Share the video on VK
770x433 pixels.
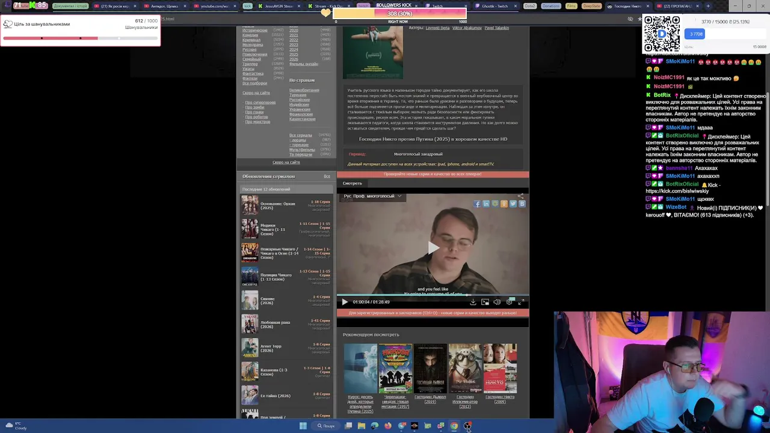(x=522, y=204)
